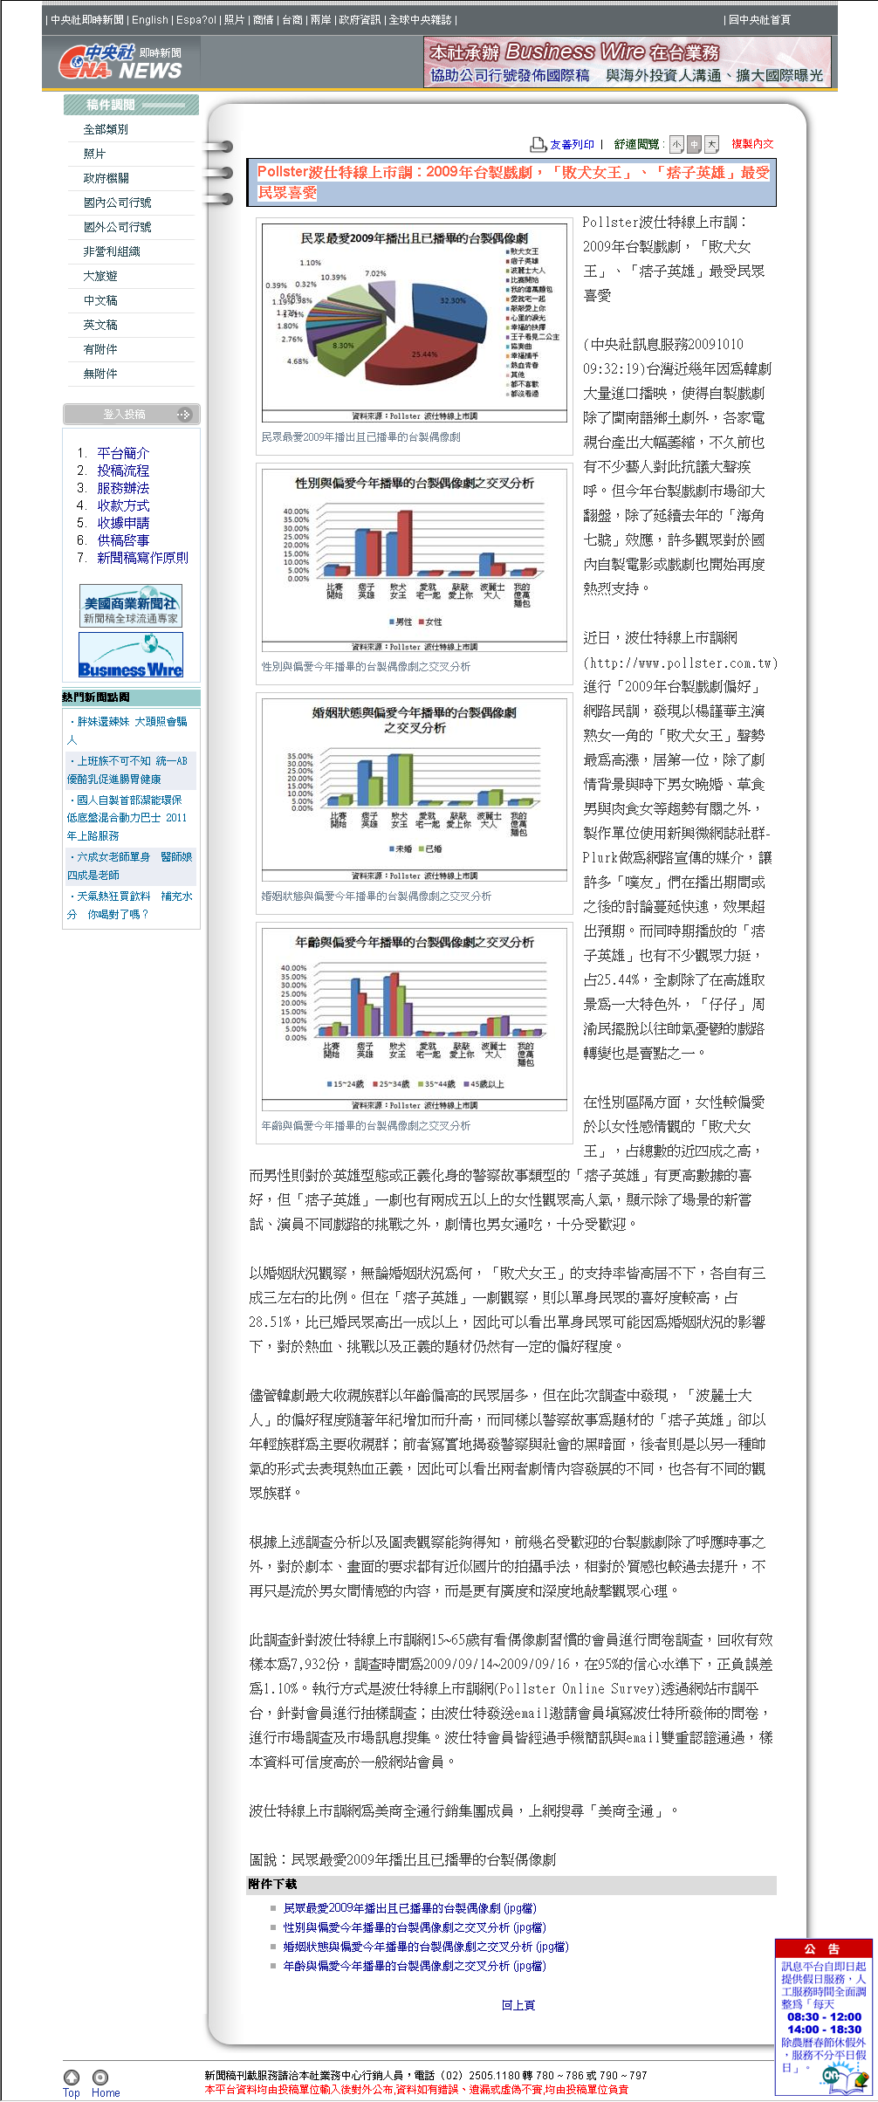
Task: Open hot news 上班族不可不知 統一AB優酪乳
Action: tap(128, 770)
